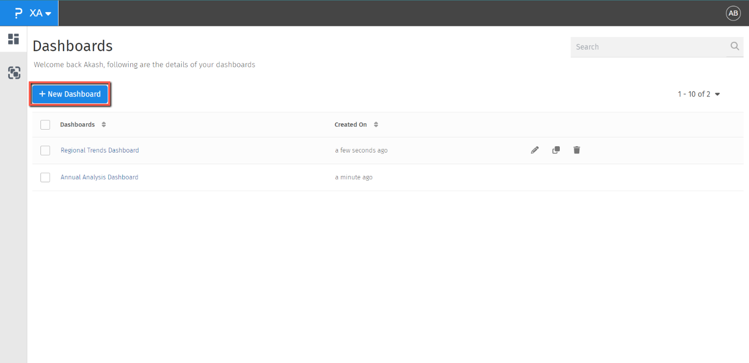749x363 pixels.
Task: Check the Annual Analysis Dashboard checkbox
Action: [45, 177]
